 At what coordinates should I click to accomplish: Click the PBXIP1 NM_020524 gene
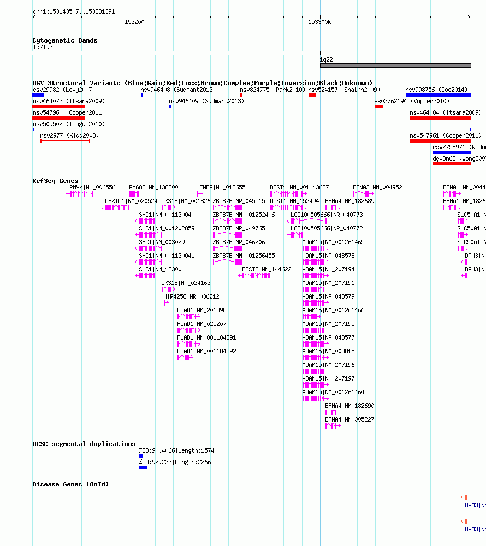[115, 207]
